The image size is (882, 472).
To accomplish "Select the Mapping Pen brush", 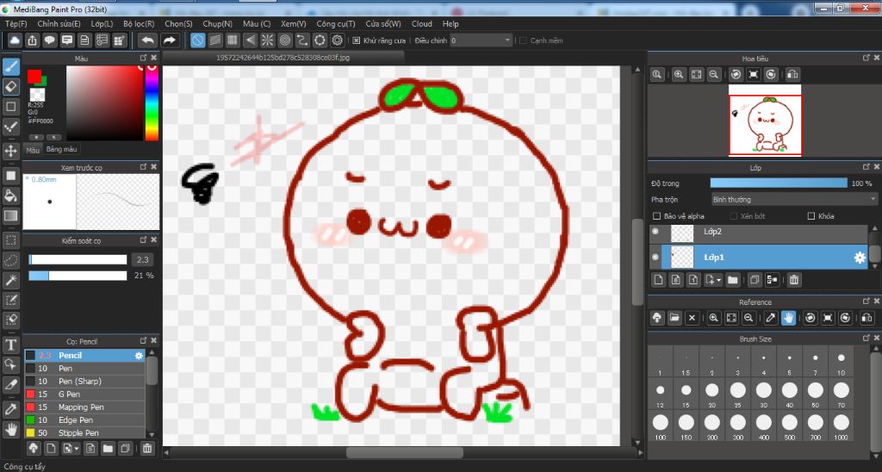I will [x=84, y=407].
